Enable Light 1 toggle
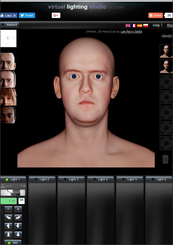The image size is (173, 245). pos(13,179)
